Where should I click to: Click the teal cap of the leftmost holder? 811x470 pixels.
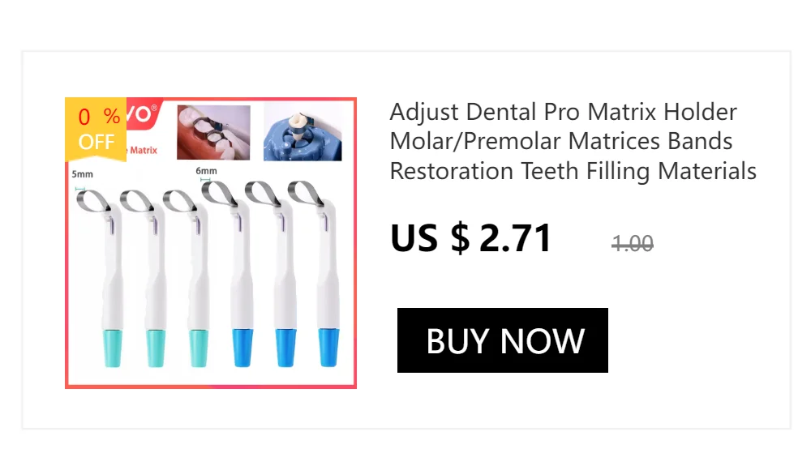click(113, 348)
